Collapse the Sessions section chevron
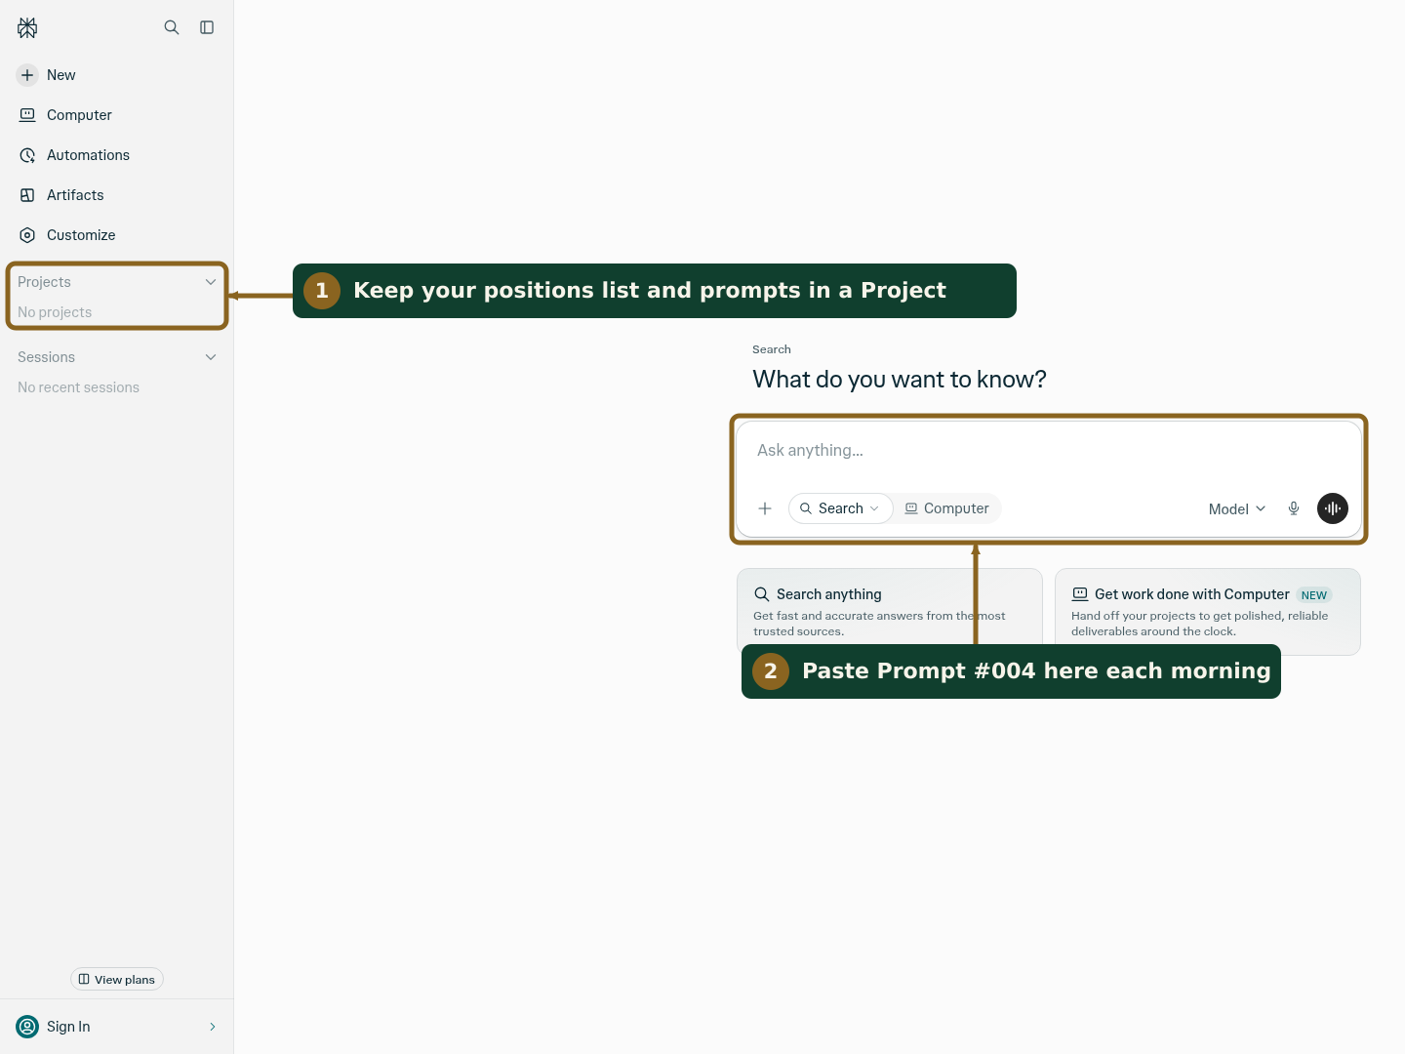This screenshot has height=1054, width=1405. click(211, 357)
